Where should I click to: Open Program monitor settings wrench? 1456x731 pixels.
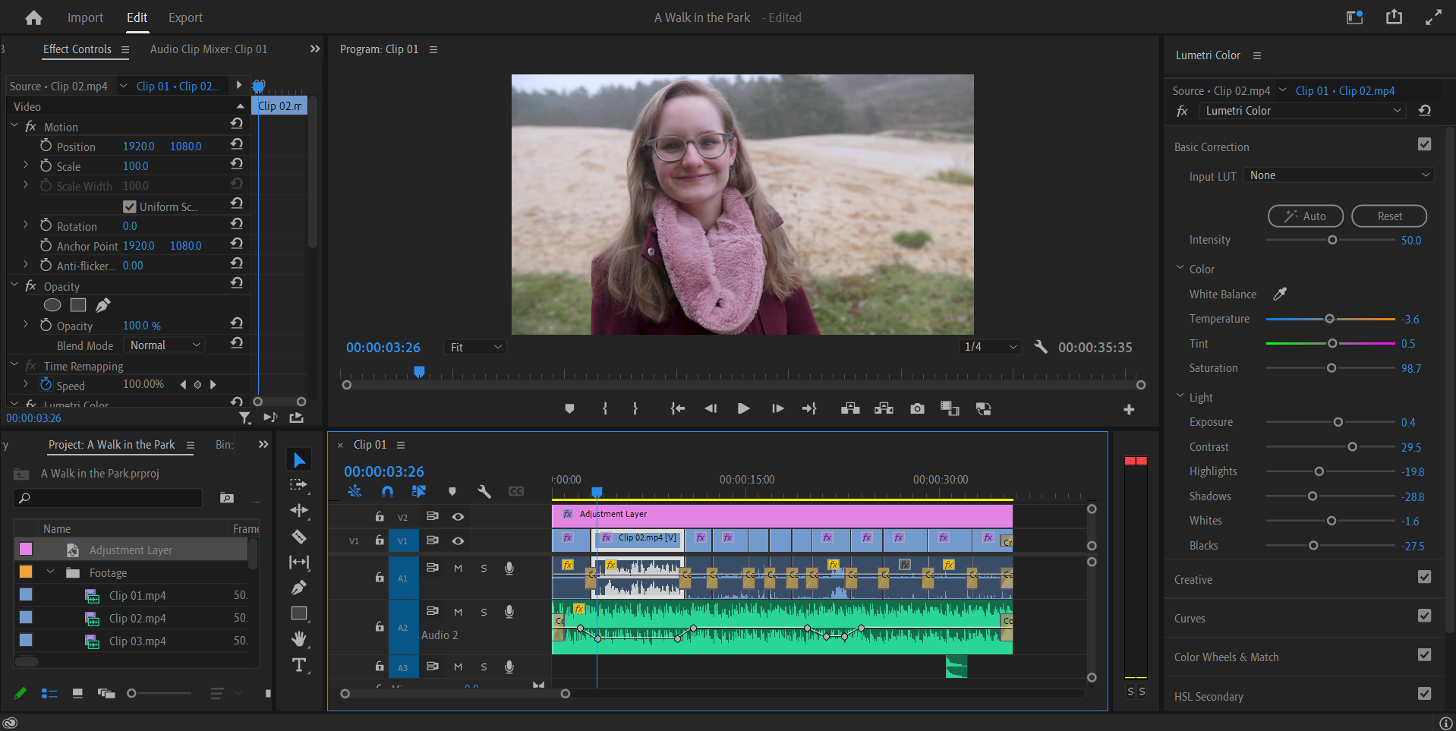coord(1040,346)
